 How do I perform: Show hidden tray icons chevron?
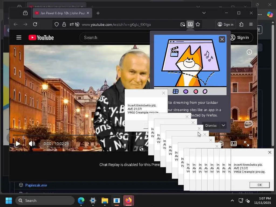[232, 201]
